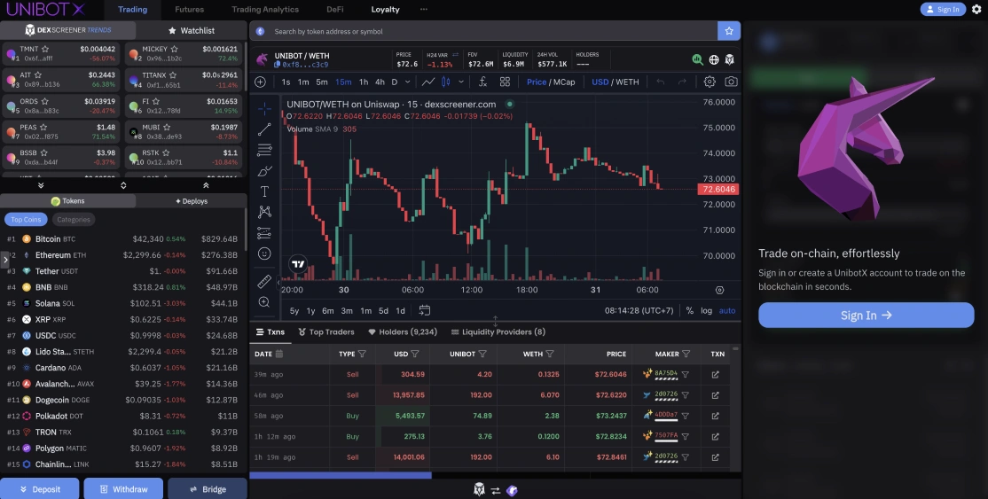Take a chart snapshot with camera icon
The height and width of the screenshot is (499, 988).
coord(731,82)
